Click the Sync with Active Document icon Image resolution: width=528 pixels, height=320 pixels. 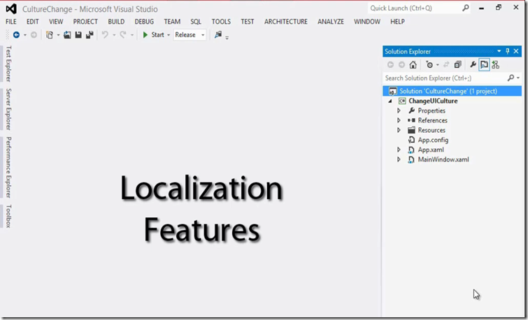pos(446,64)
